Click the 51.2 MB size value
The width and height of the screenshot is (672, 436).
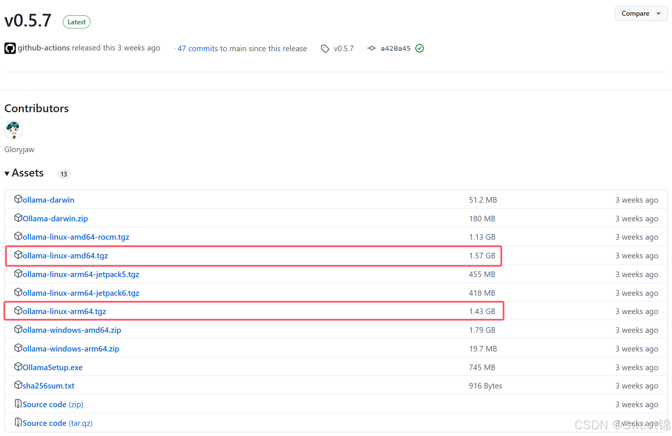click(x=483, y=200)
